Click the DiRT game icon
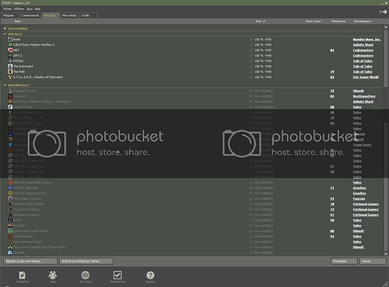Screen dimensions: 389x287 [x=10, y=51]
